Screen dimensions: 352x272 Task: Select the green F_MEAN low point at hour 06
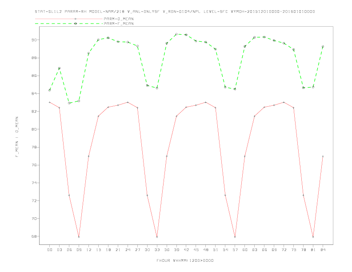69,103
